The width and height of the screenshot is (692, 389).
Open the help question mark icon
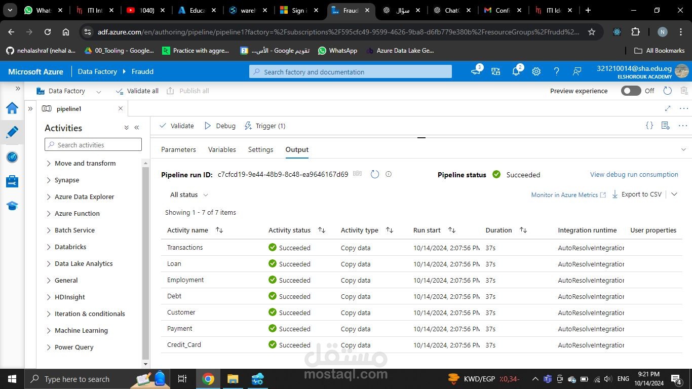pos(556,71)
